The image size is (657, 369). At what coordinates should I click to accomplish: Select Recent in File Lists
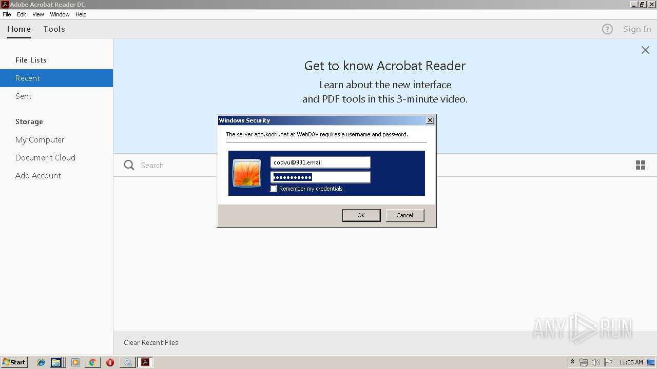(56, 78)
